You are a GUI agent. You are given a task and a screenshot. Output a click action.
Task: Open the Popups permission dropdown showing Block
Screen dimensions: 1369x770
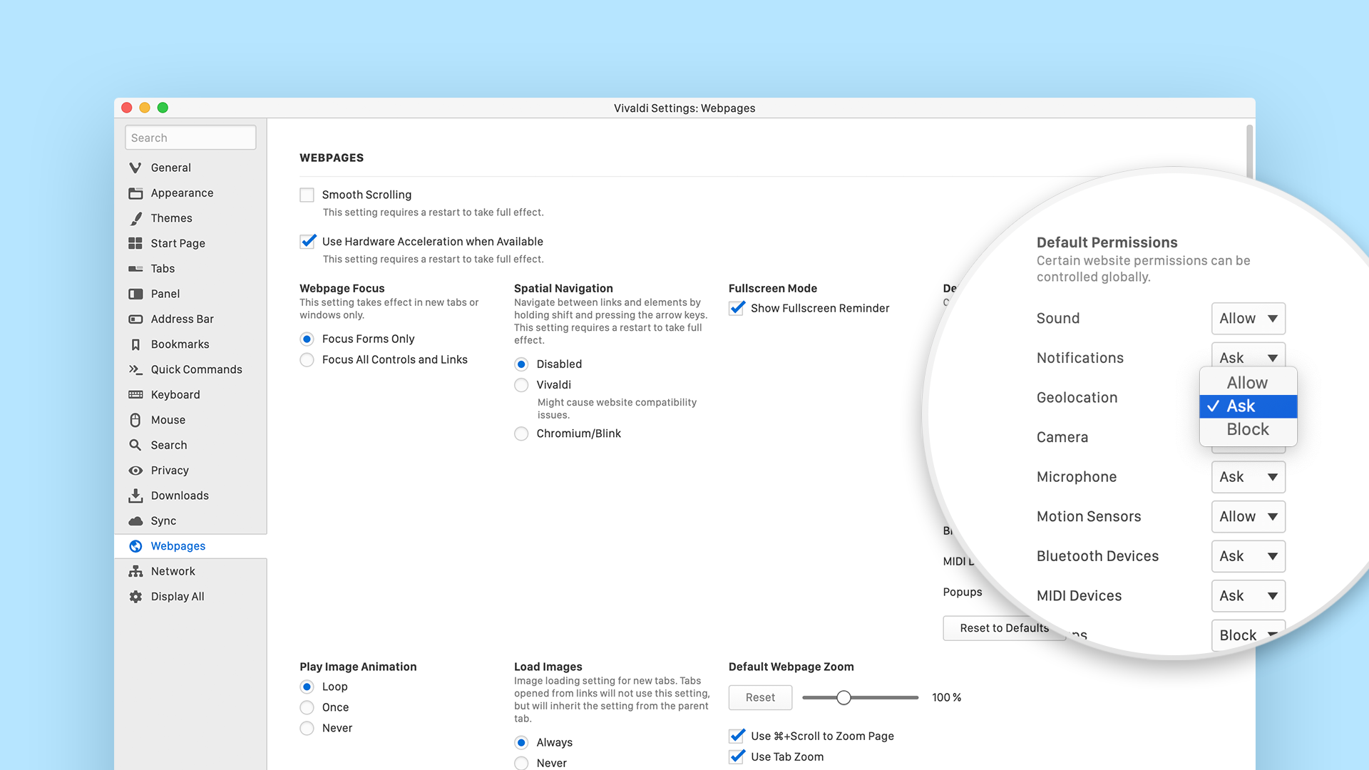pos(1248,635)
